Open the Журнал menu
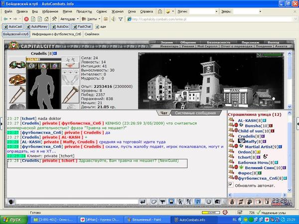The height and width of the screenshot is (224, 299). [118, 11]
